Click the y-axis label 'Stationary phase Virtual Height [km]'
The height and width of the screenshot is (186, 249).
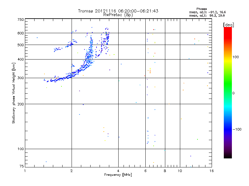pos(13,93)
